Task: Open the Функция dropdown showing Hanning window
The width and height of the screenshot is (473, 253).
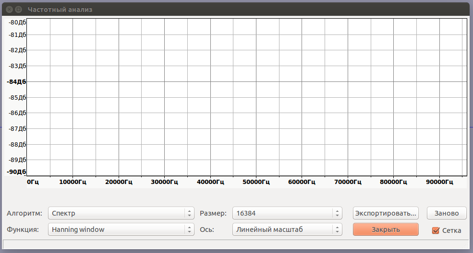Action: pos(121,230)
